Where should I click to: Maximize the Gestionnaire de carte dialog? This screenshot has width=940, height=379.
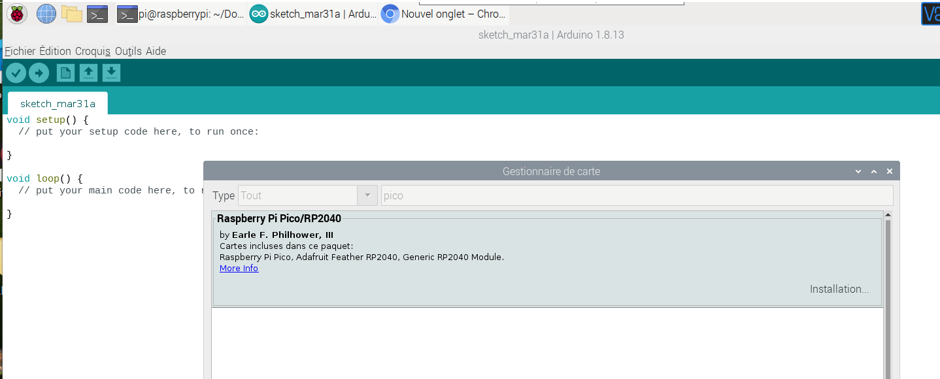coord(874,171)
